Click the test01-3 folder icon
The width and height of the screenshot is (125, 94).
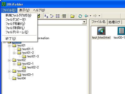click(24, 56)
